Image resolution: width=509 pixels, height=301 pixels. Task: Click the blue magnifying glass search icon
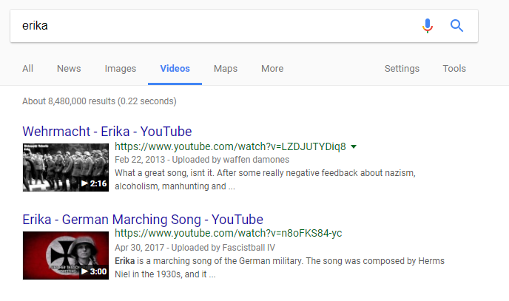(456, 26)
